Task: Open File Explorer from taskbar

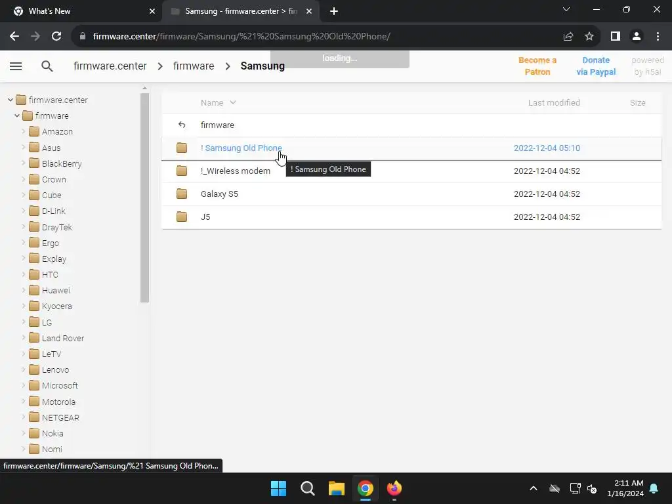Action: pos(337,488)
